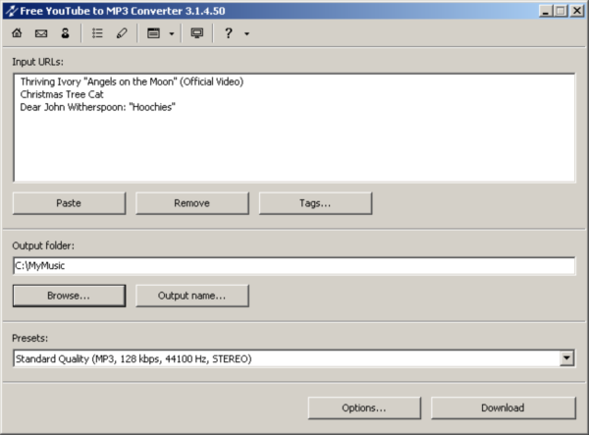This screenshot has height=435, width=589.
Task: Click the C:\MyMusic output folder field
Action: (x=294, y=266)
